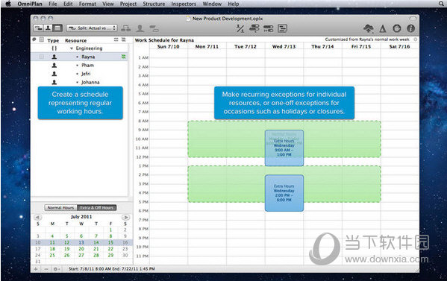The width and height of the screenshot is (447, 281).
Task: Click the reset button beside 'Customized from Rayna's normal work week'
Action: pyautogui.click(x=416, y=40)
